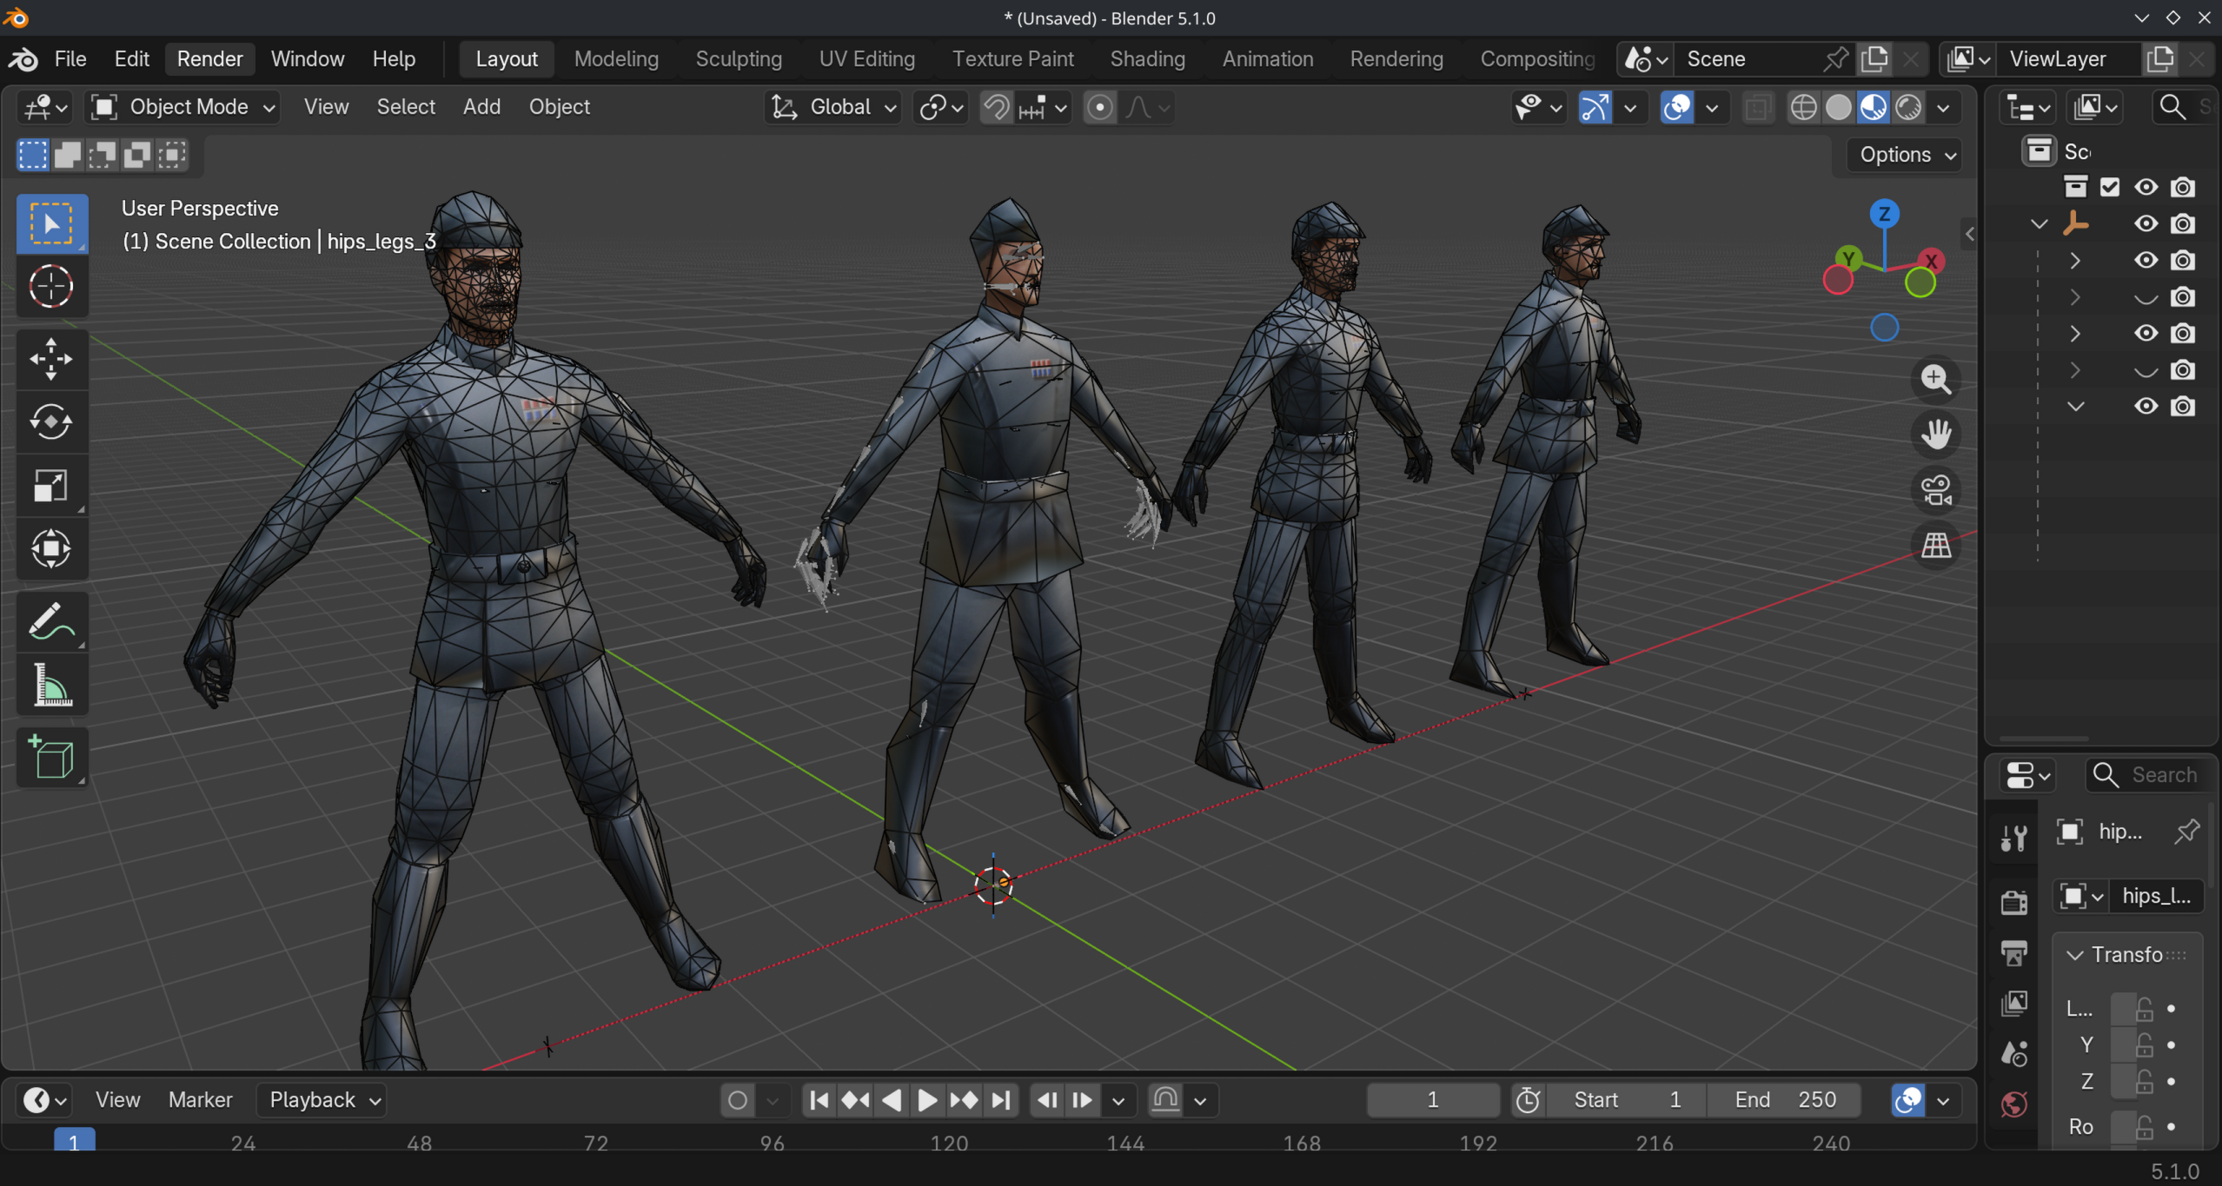
Task: Open the viewport Select menu
Action: coord(406,107)
